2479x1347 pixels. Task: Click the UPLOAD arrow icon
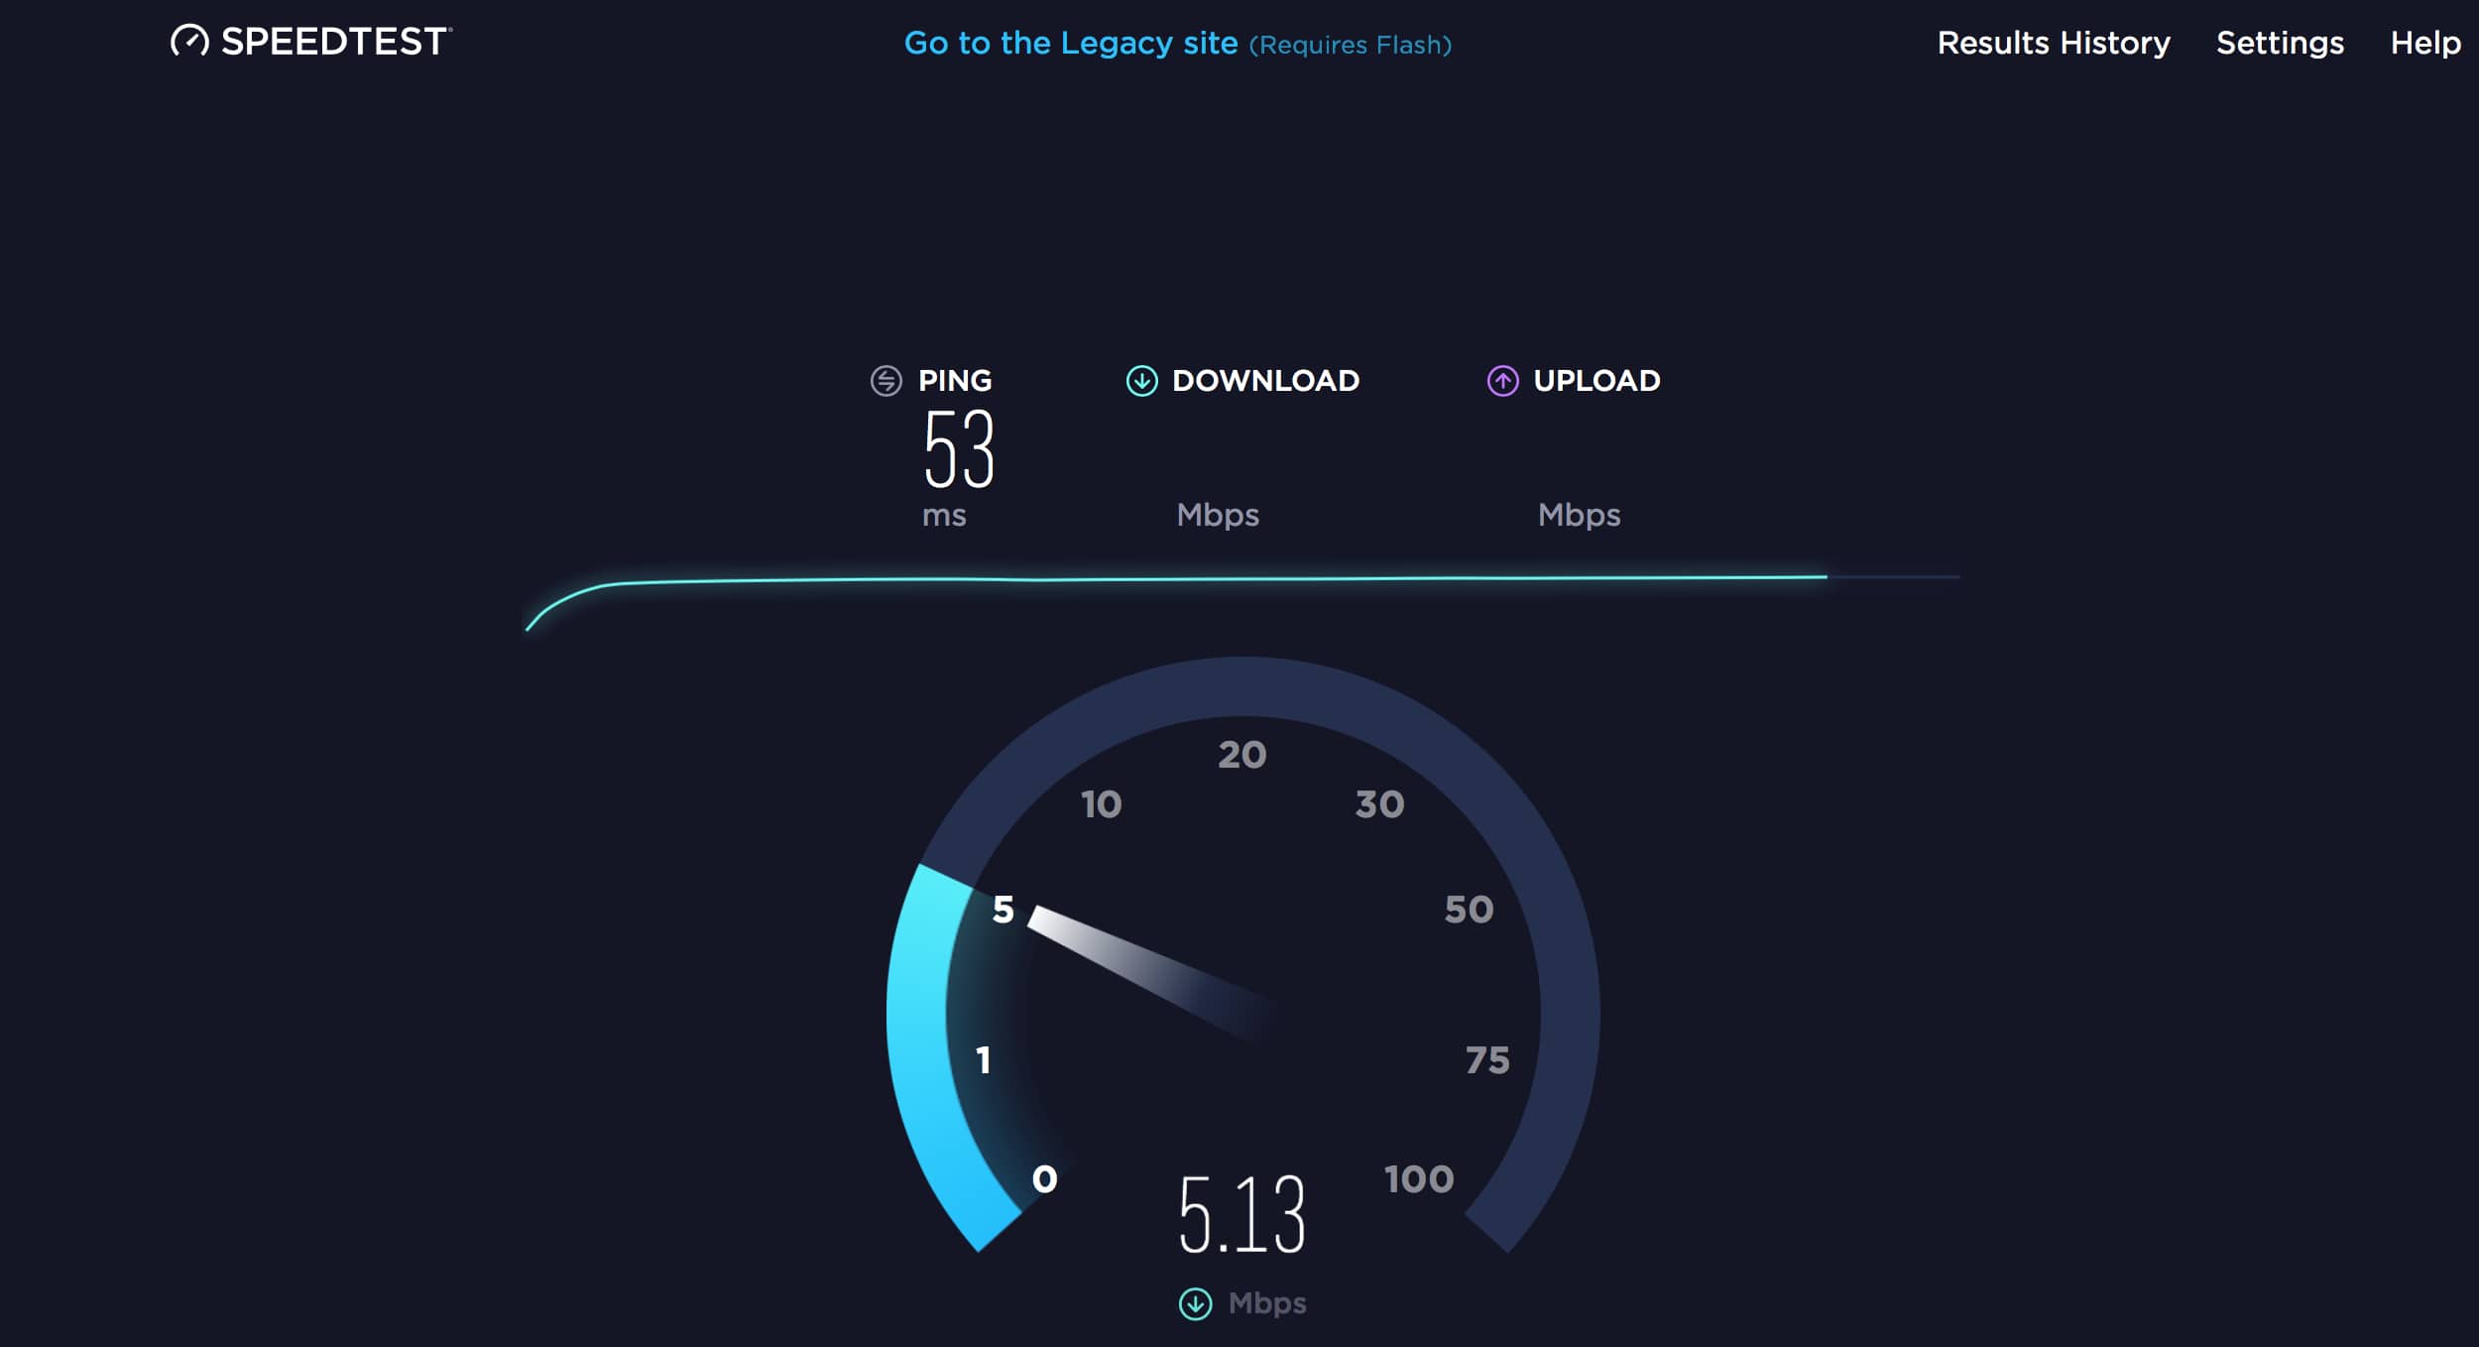click(x=1499, y=378)
